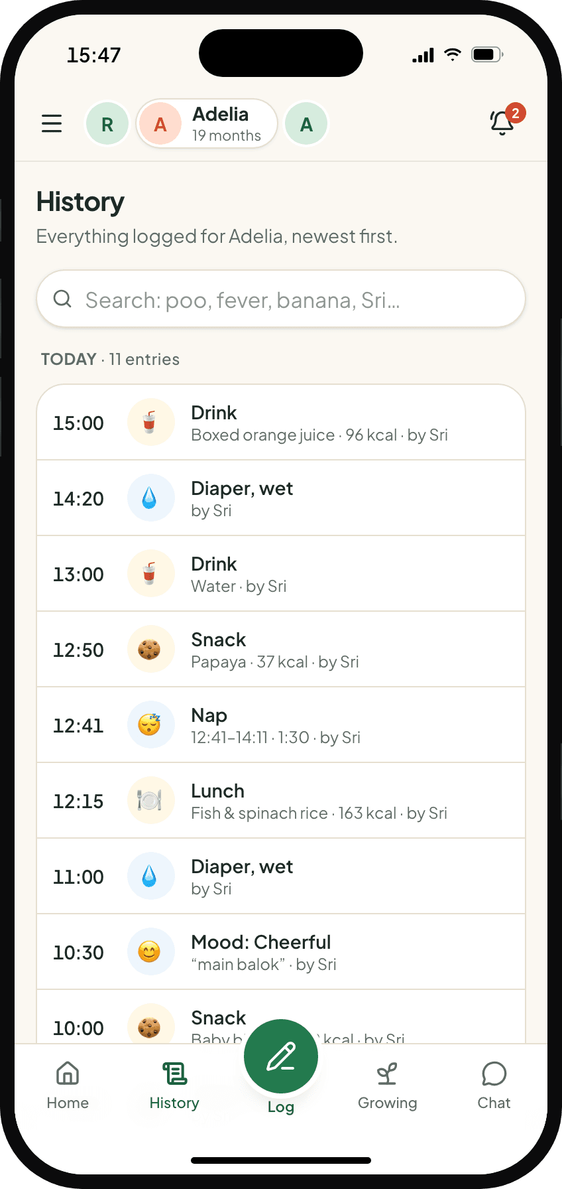Screen dimensions: 562x1189
Task: Switch to child profile R
Action: 107,124
